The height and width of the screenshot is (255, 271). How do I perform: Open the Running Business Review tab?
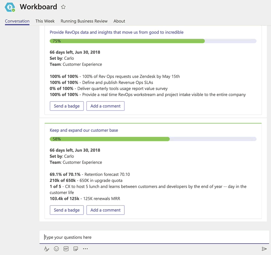[84, 21]
